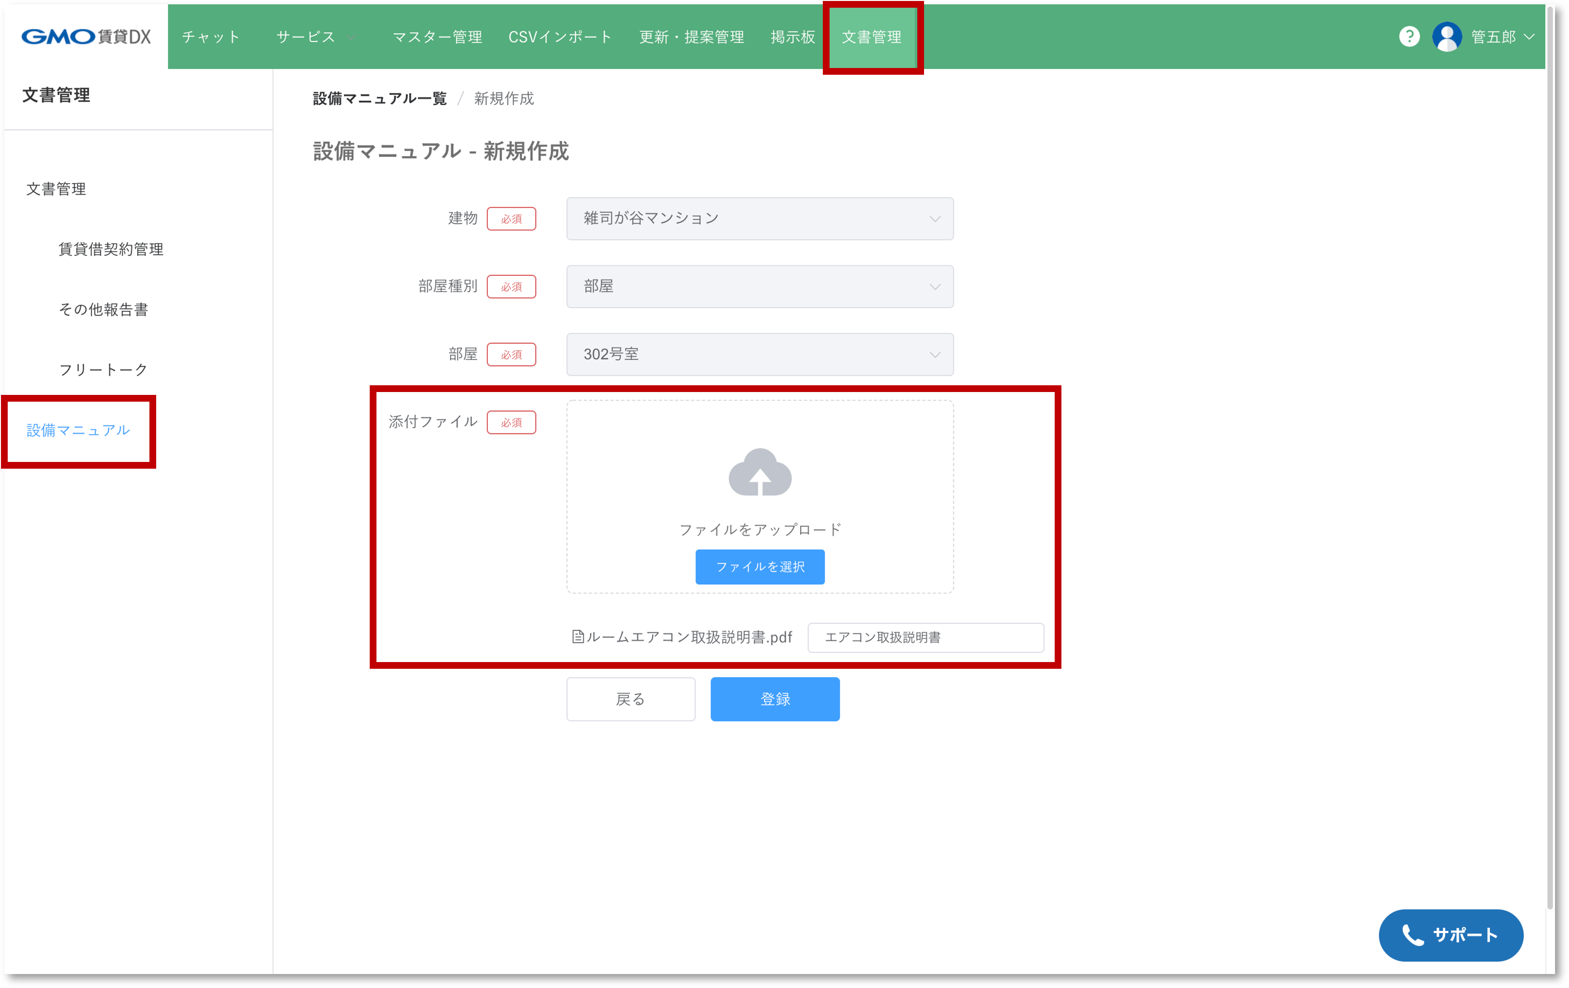Screen dimensions: 1569x988
Task: Click the GMO賃貸DX logo
Action: tap(86, 37)
